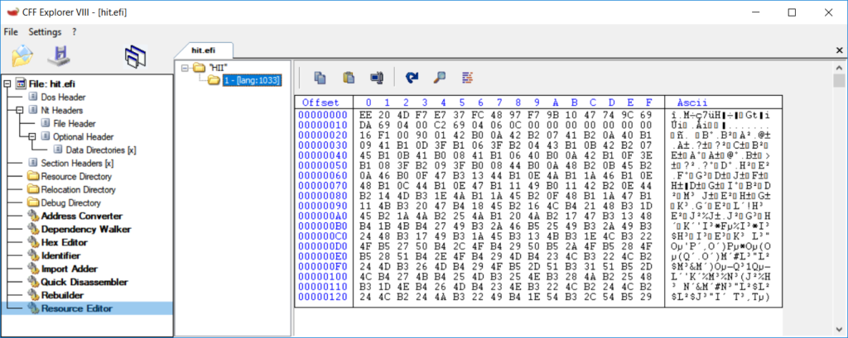Click the Dos Header page icon
This screenshot has width=848, height=338.
tap(33, 98)
